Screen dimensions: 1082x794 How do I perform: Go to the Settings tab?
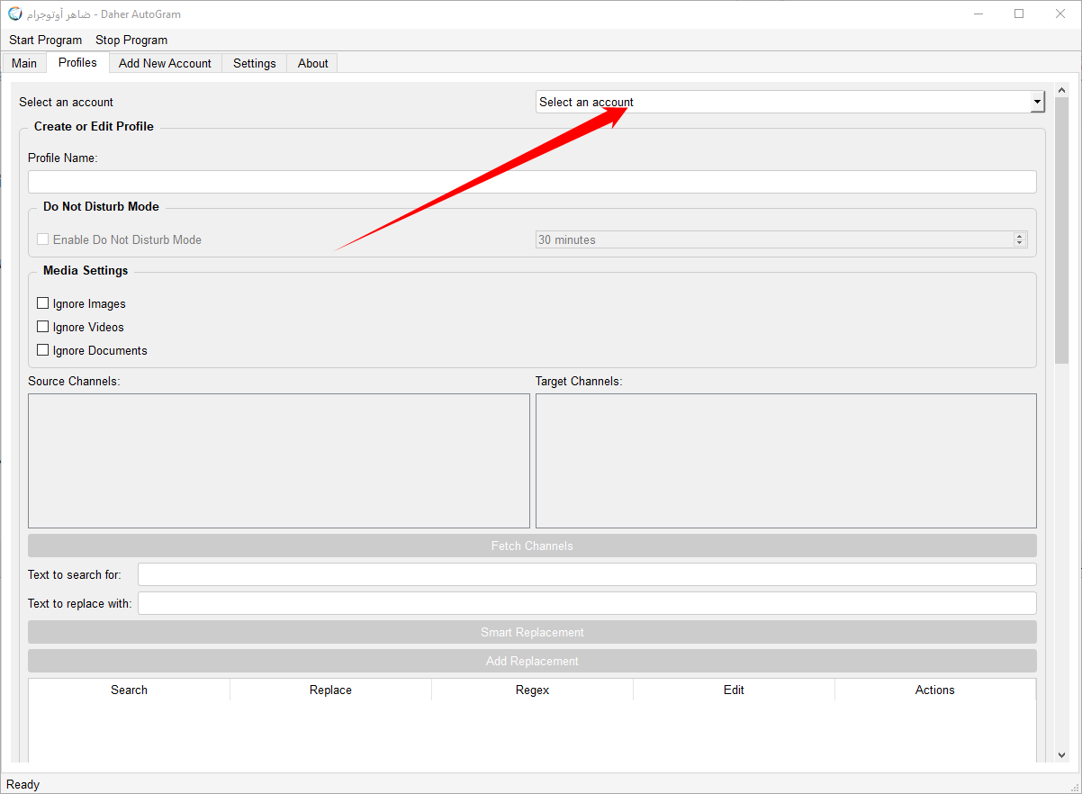point(254,63)
